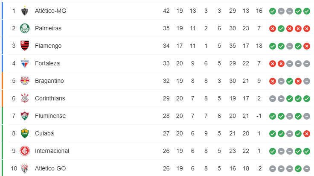Click the Bragantino Red Bull logo
This screenshot has height=176, width=314.
pyautogui.click(x=25, y=81)
